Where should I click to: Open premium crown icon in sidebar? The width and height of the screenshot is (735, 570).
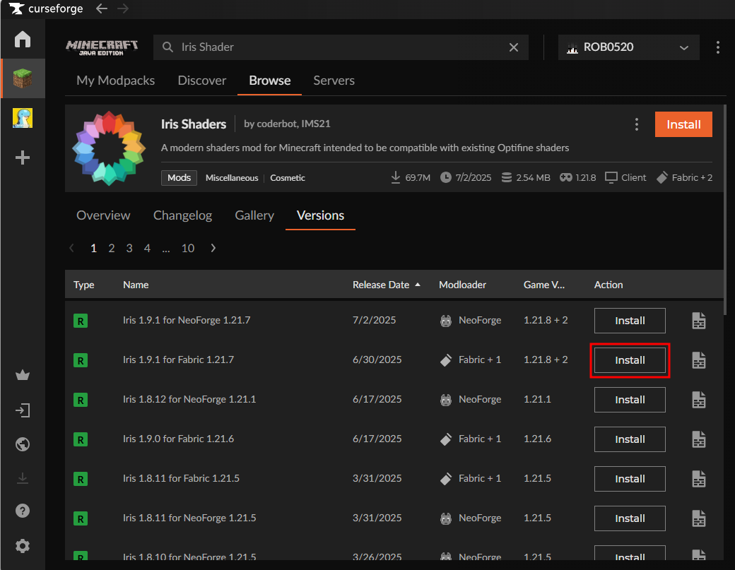pyautogui.click(x=23, y=375)
